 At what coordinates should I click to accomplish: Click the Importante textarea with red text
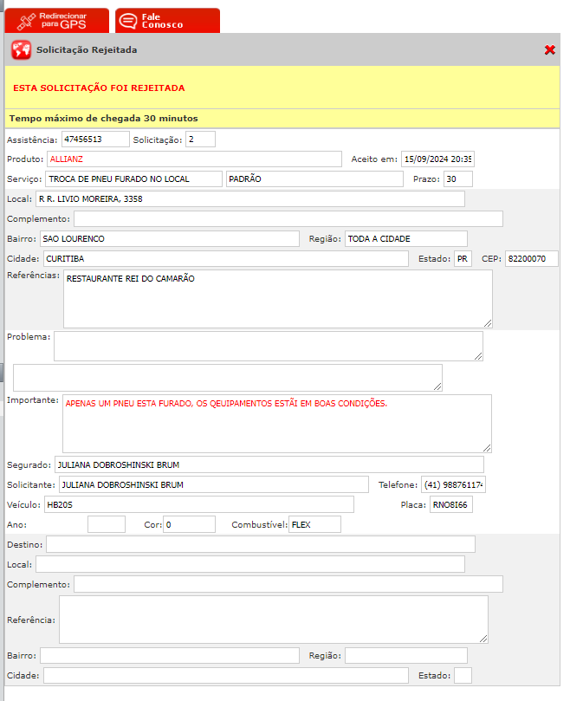tap(277, 424)
